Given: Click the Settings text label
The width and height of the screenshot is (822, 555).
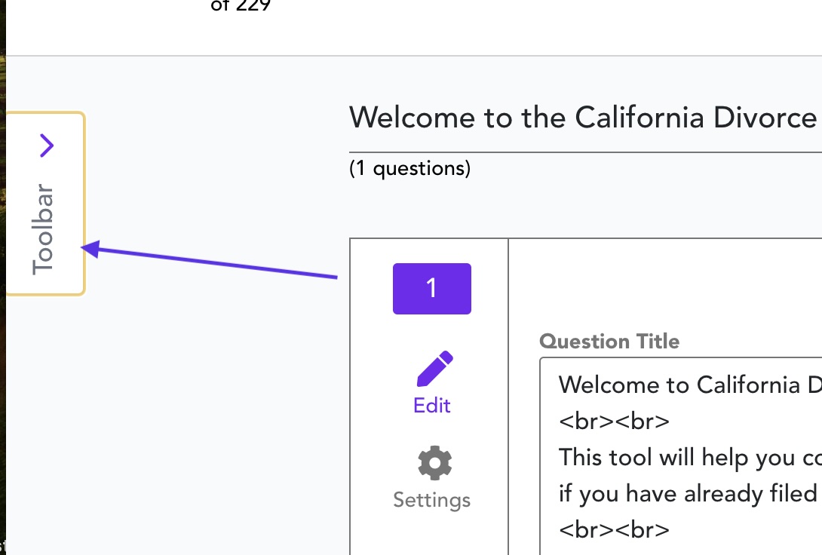Looking at the screenshot, I should point(432,500).
